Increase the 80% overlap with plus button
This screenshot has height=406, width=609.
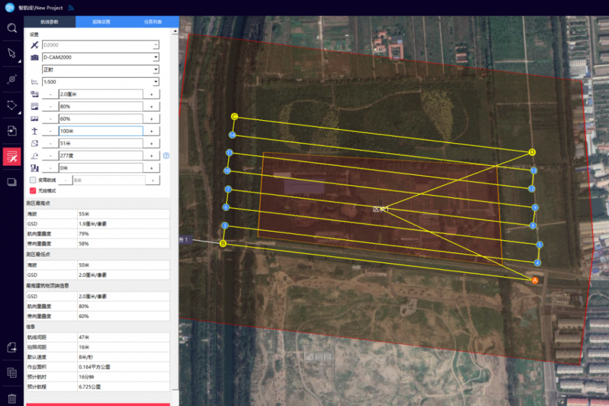(x=152, y=106)
